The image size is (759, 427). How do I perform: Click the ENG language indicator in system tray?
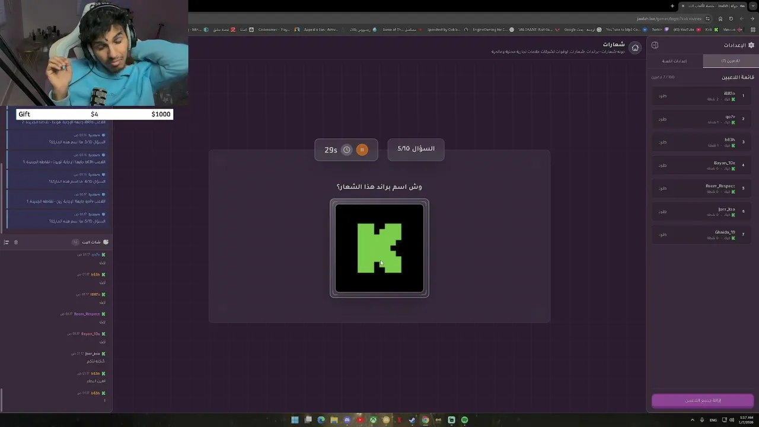coord(713,420)
